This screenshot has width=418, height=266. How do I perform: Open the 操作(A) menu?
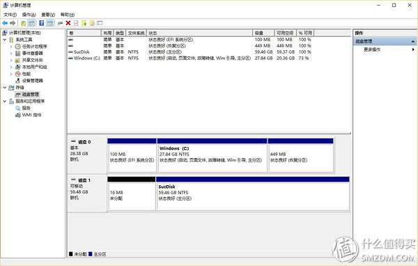(29, 15)
